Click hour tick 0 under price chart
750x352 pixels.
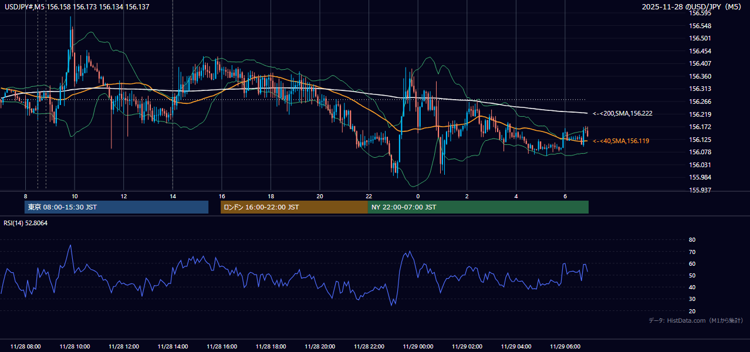pyautogui.click(x=418, y=196)
